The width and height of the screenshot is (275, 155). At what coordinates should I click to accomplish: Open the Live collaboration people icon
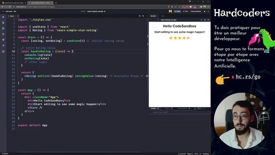pyautogui.click(x=3, y=52)
